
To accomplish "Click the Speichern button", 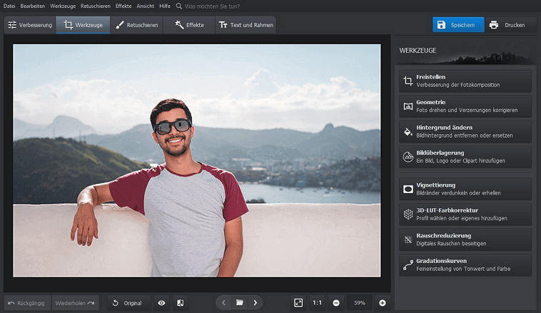I will pos(457,25).
